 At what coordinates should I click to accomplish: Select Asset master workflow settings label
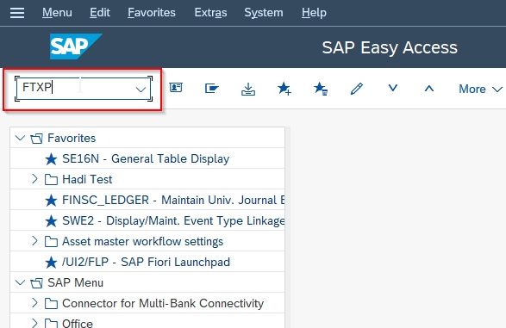(x=142, y=241)
